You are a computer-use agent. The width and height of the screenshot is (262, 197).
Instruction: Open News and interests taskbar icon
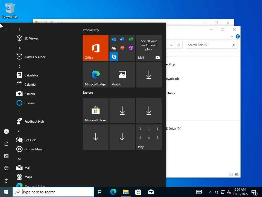click(199, 192)
